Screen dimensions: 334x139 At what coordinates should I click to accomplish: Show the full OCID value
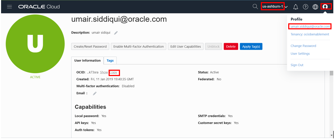(x=104, y=73)
